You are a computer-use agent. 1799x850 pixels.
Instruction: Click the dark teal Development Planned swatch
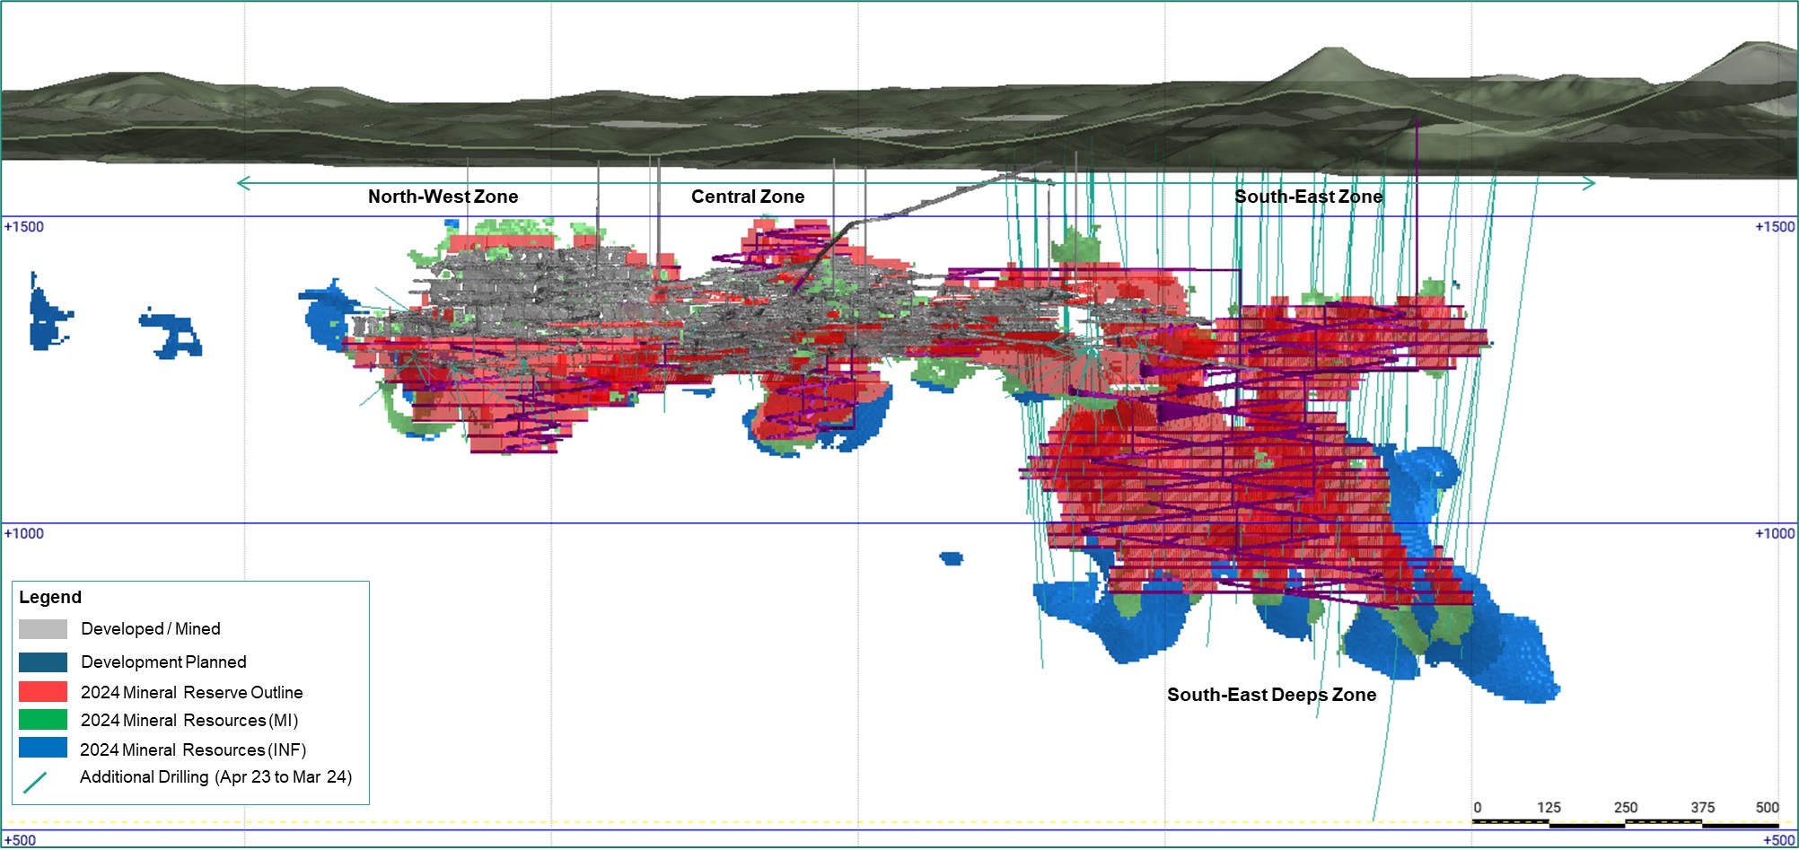click(x=41, y=662)
